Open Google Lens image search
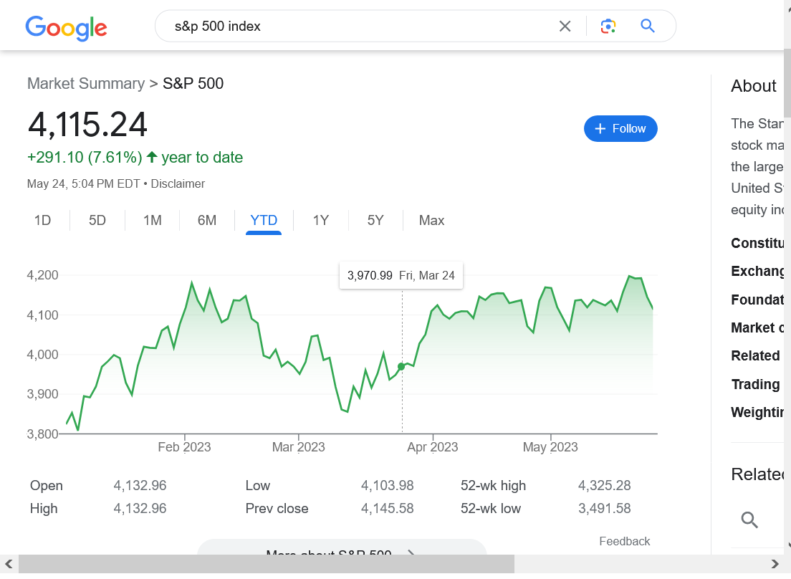791x579 pixels. [608, 27]
